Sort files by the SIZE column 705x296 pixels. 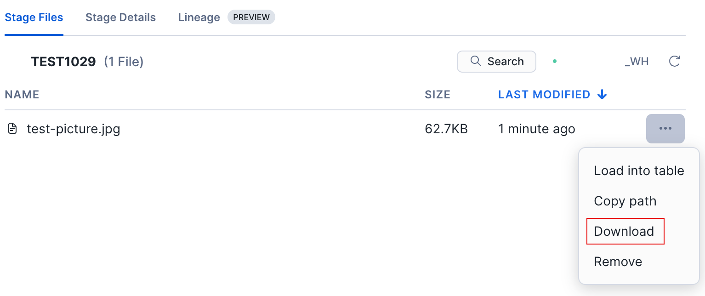pos(437,94)
